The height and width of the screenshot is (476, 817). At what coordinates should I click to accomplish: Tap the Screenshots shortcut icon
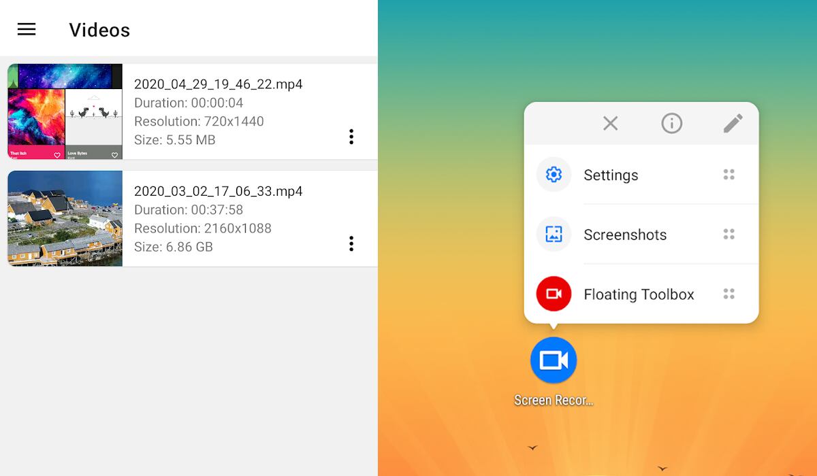click(554, 235)
